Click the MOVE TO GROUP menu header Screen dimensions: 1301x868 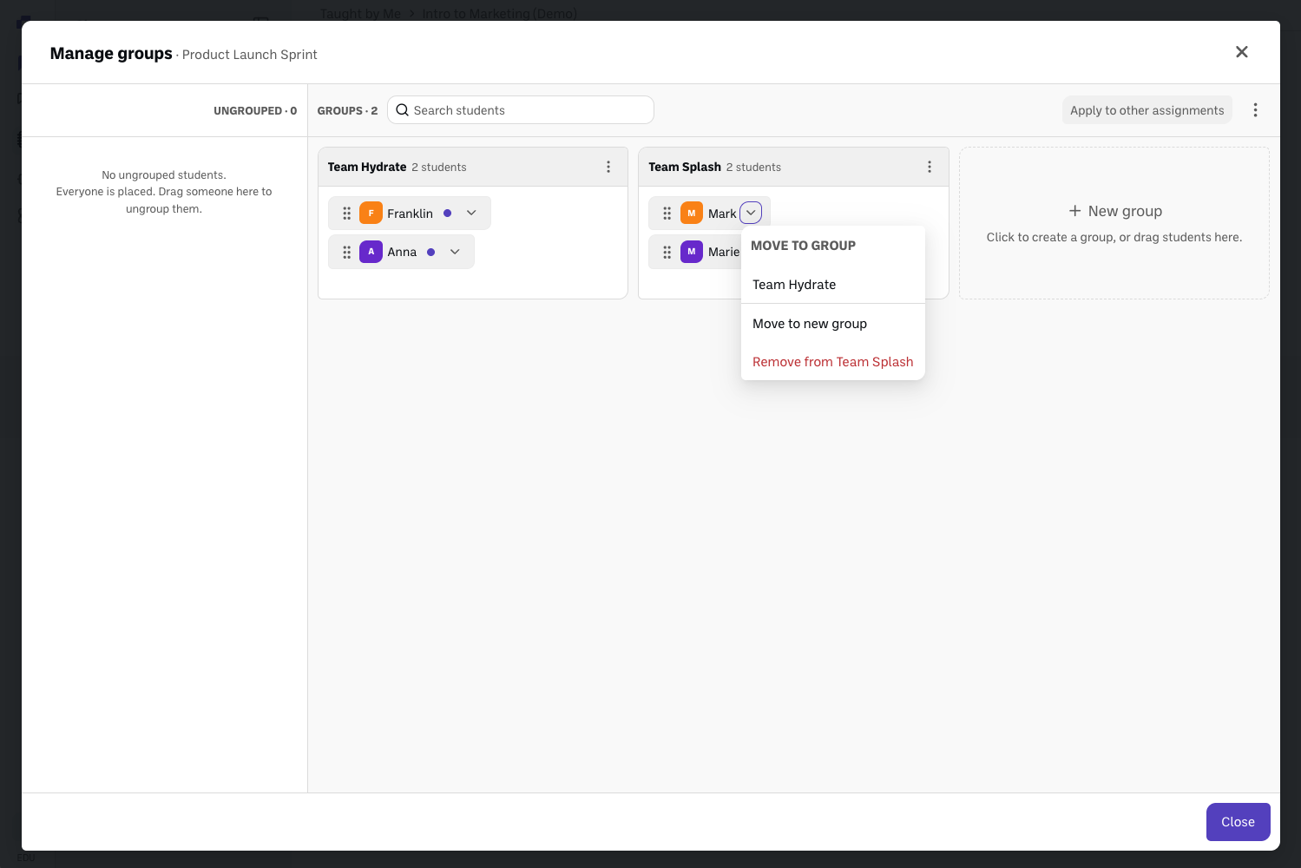coord(803,246)
